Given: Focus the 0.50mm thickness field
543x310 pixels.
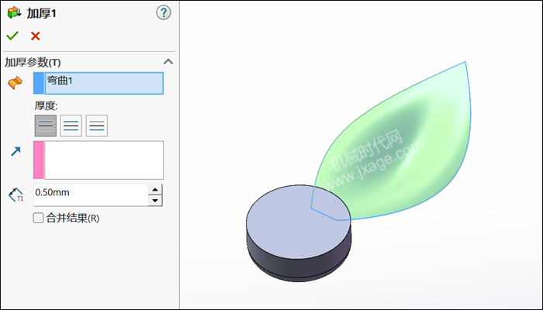Looking at the screenshot, I should coord(91,195).
